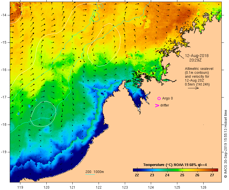
Task: Click the '120' longitude axis label
Action: (x=46, y=187)
